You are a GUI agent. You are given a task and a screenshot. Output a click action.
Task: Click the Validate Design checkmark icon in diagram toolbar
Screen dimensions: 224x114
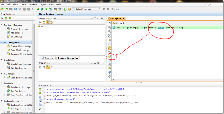[110, 69]
